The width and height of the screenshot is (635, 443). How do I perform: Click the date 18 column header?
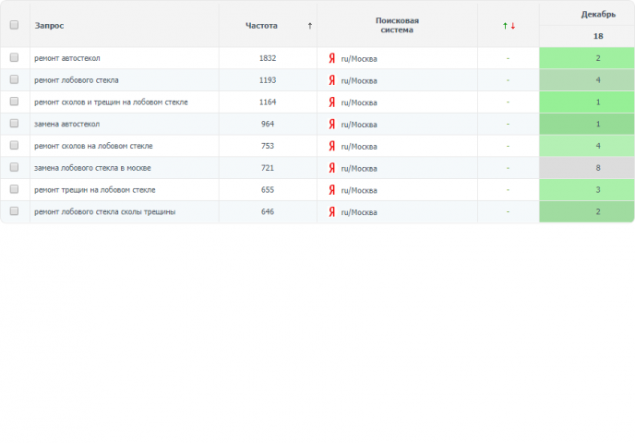click(x=598, y=36)
